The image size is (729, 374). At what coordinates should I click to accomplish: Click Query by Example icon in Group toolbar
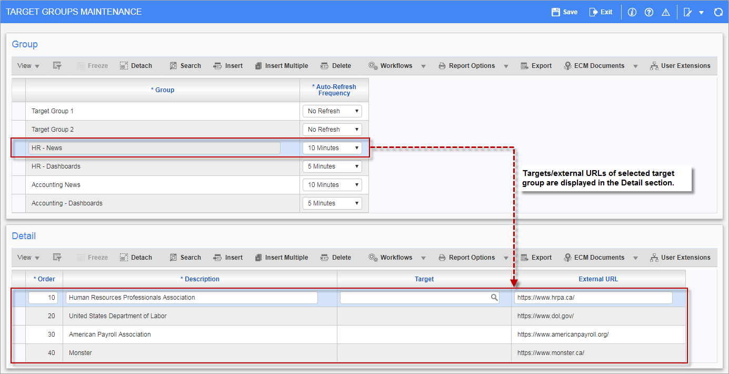(57, 66)
